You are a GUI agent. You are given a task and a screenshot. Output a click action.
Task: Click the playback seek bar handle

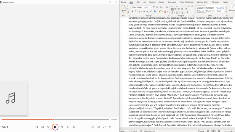coord(53,119)
